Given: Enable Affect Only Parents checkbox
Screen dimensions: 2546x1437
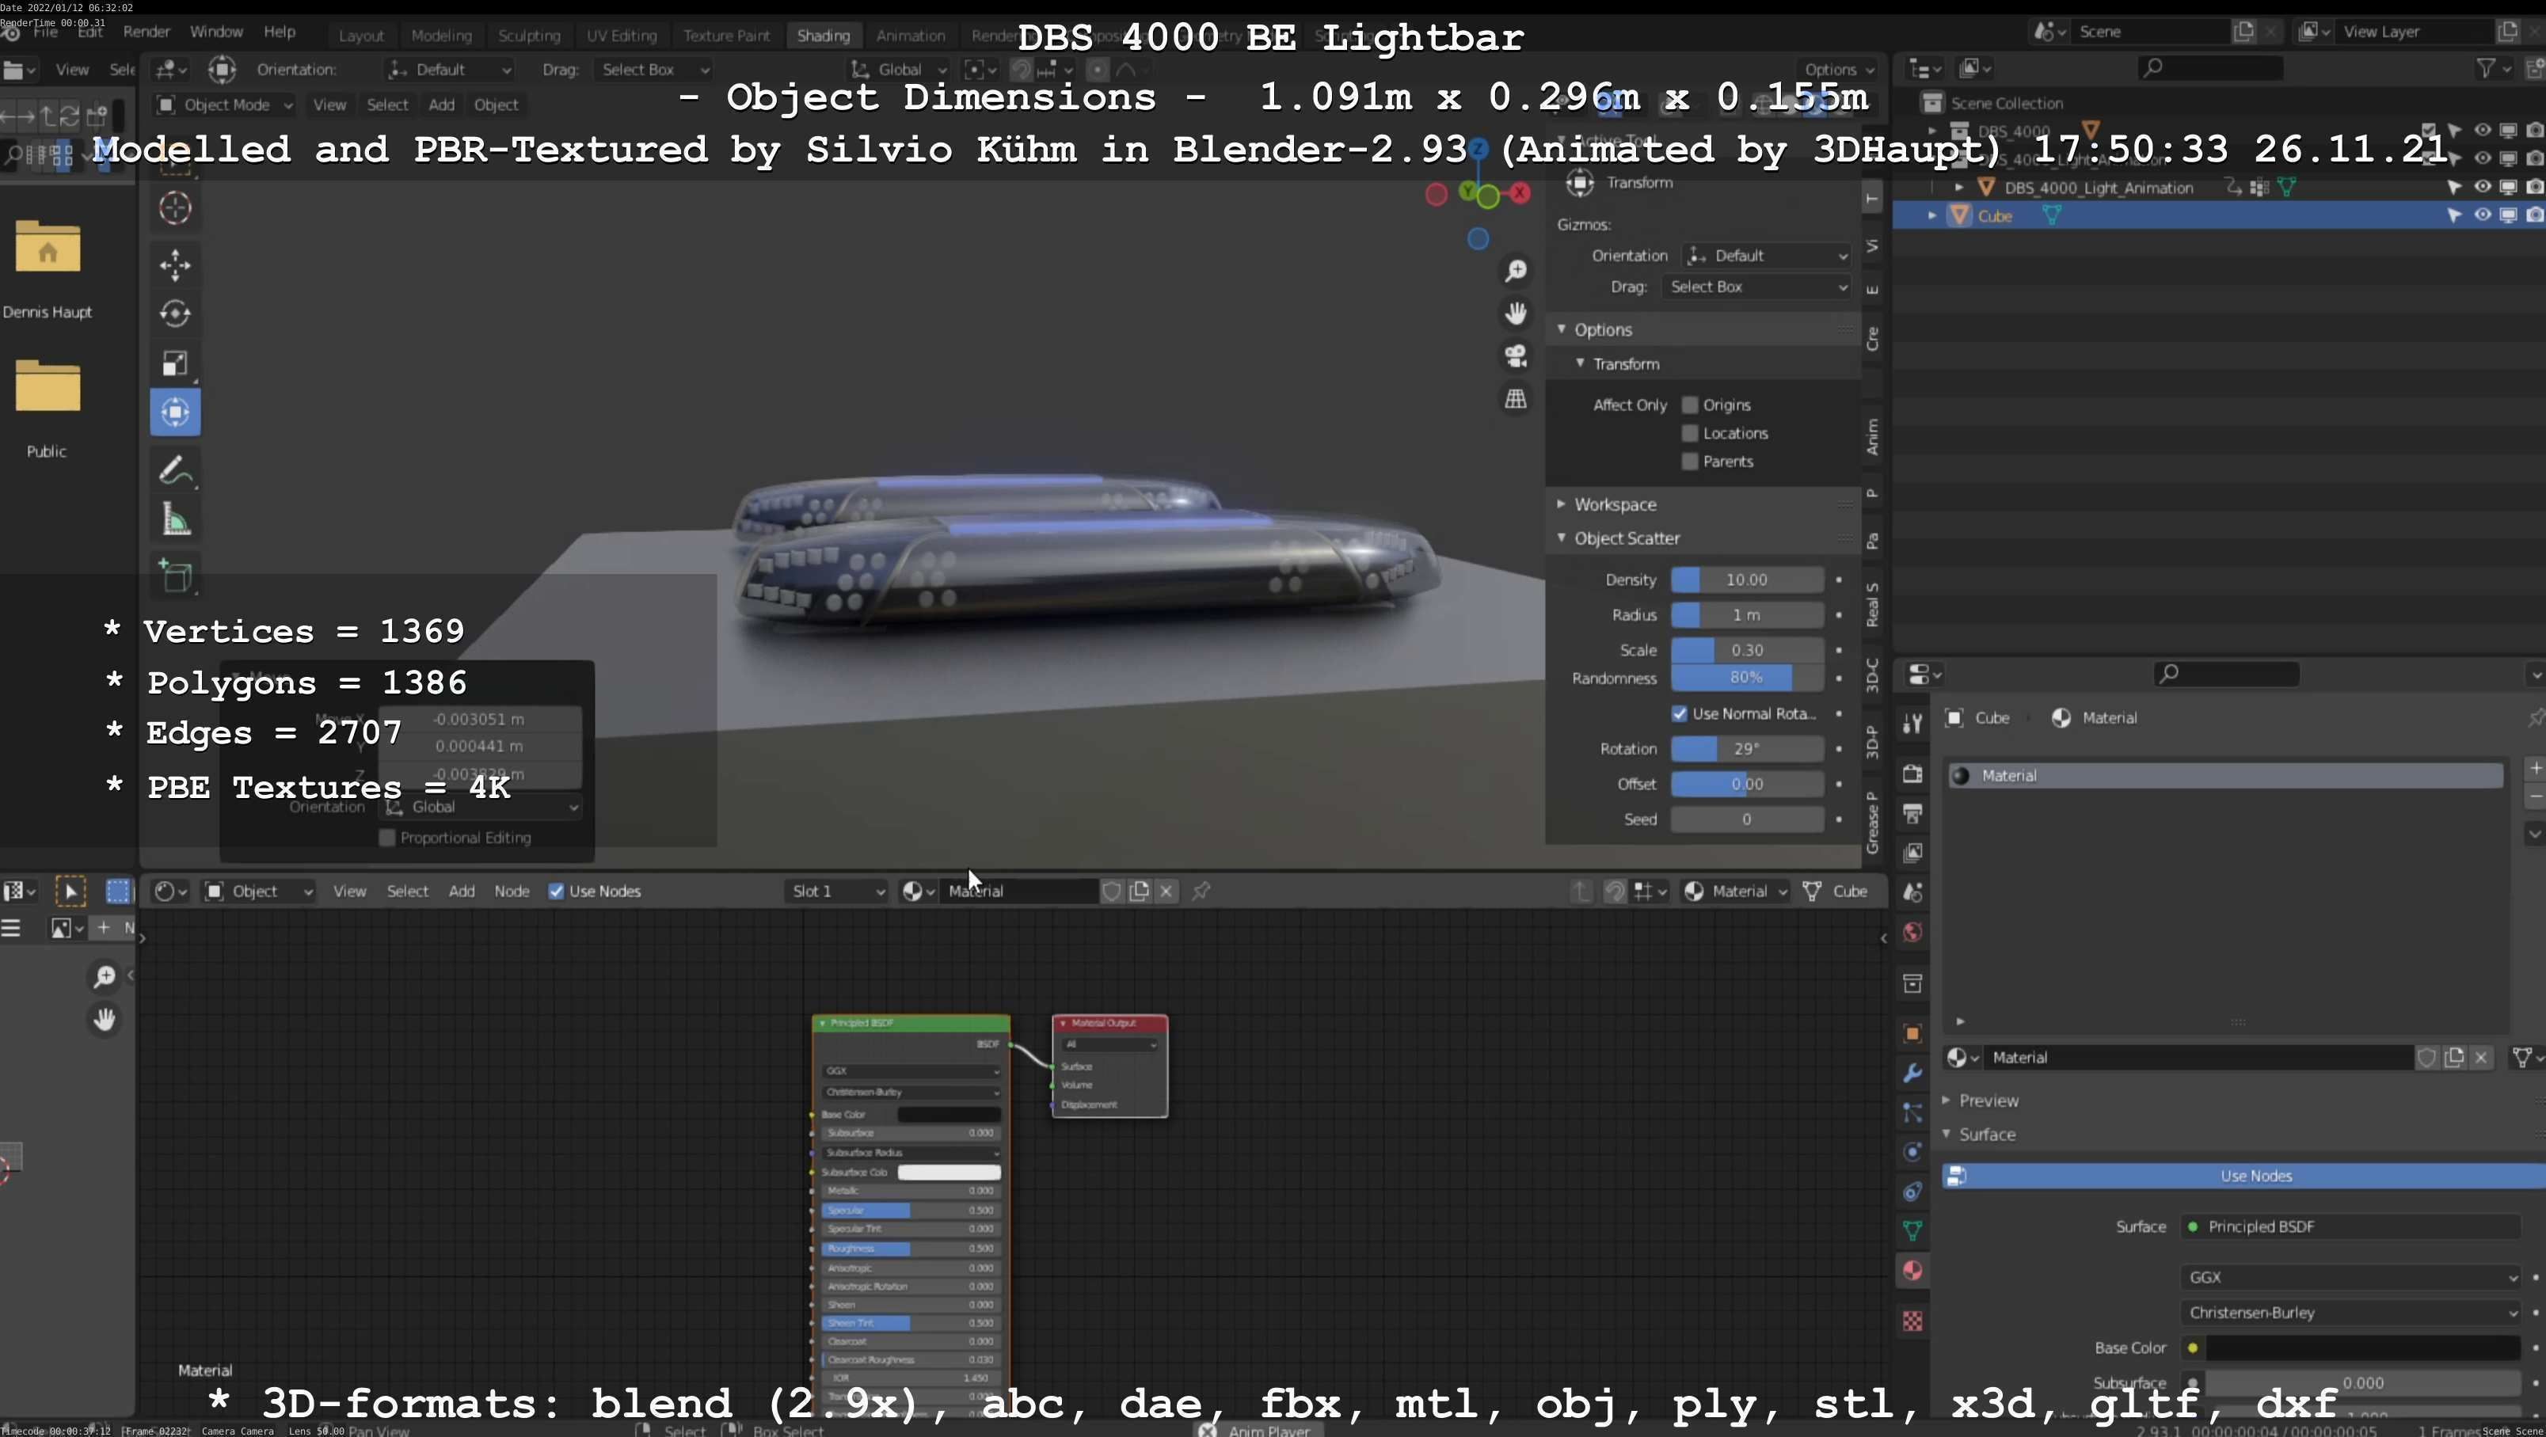Looking at the screenshot, I should (1690, 462).
